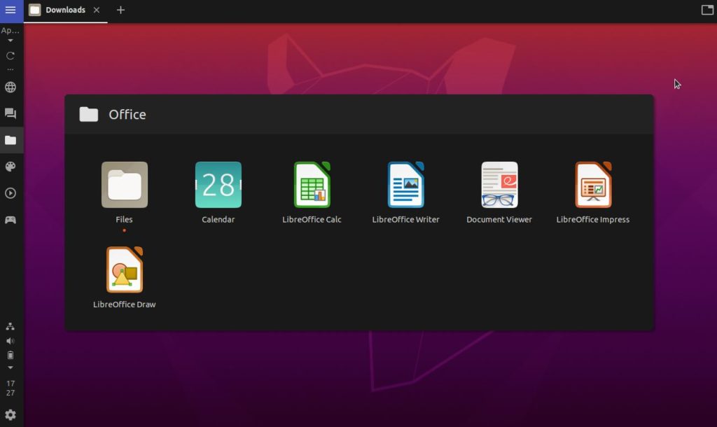
Task: Toggle the sidebar with the hamburger button
Action: tap(10, 10)
